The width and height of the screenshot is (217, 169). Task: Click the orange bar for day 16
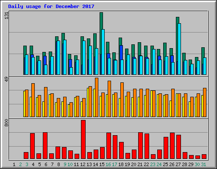click(109, 99)
